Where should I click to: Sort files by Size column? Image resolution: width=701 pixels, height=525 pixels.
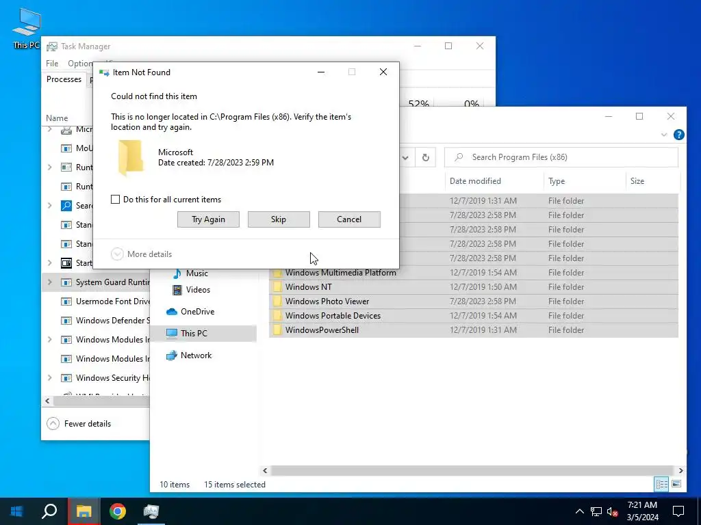[637, 180]
